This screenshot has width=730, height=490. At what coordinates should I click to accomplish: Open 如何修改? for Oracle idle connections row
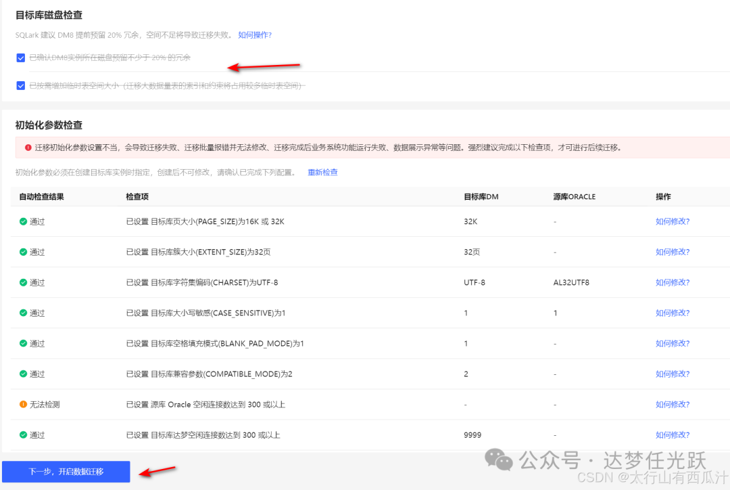pos(673,405)
